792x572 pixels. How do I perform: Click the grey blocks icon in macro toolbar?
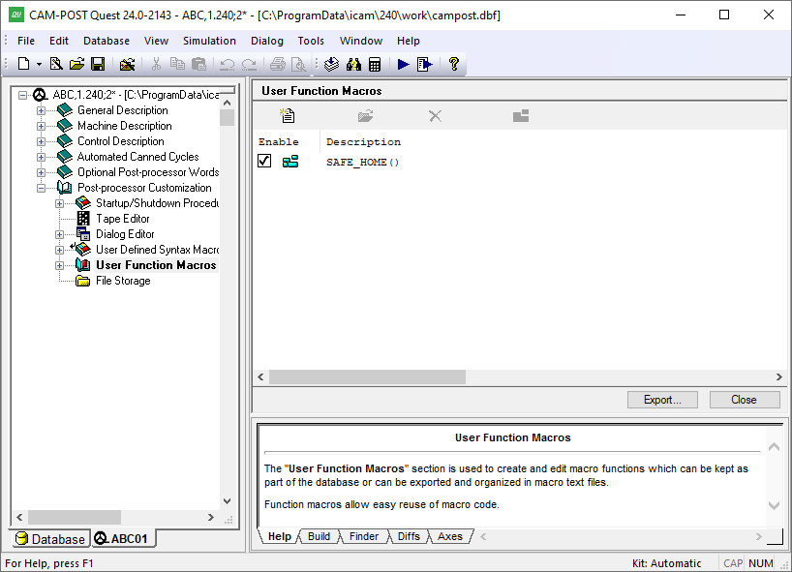(521, 116)
